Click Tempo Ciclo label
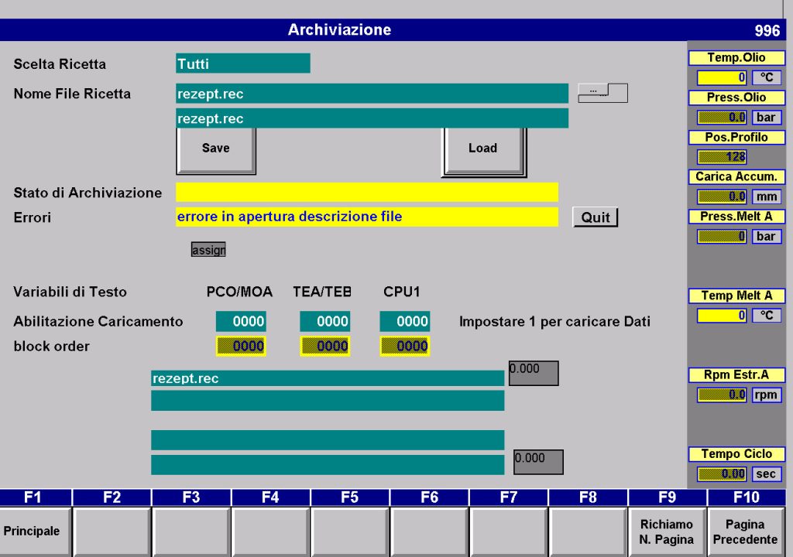 [736, 454]
